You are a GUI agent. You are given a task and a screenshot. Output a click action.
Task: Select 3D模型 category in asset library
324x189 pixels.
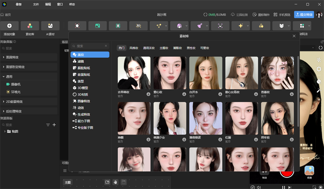coord(82,87)
